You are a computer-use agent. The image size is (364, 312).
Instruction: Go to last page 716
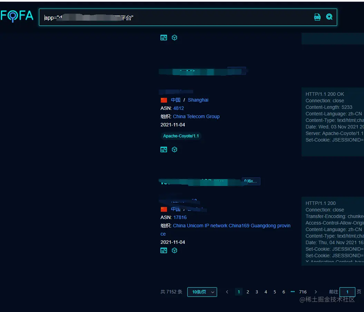(x=303, y=292)
